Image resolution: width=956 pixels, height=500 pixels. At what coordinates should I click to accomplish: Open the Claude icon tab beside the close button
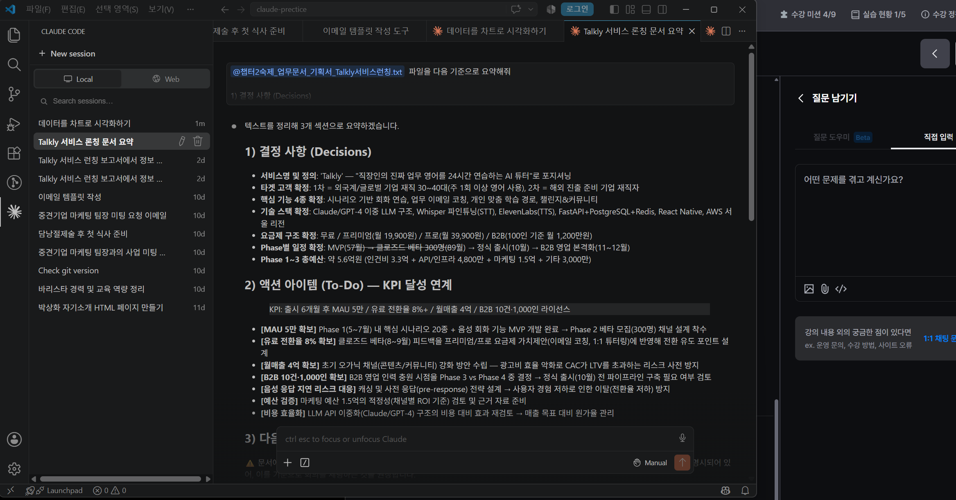[710, 31]
